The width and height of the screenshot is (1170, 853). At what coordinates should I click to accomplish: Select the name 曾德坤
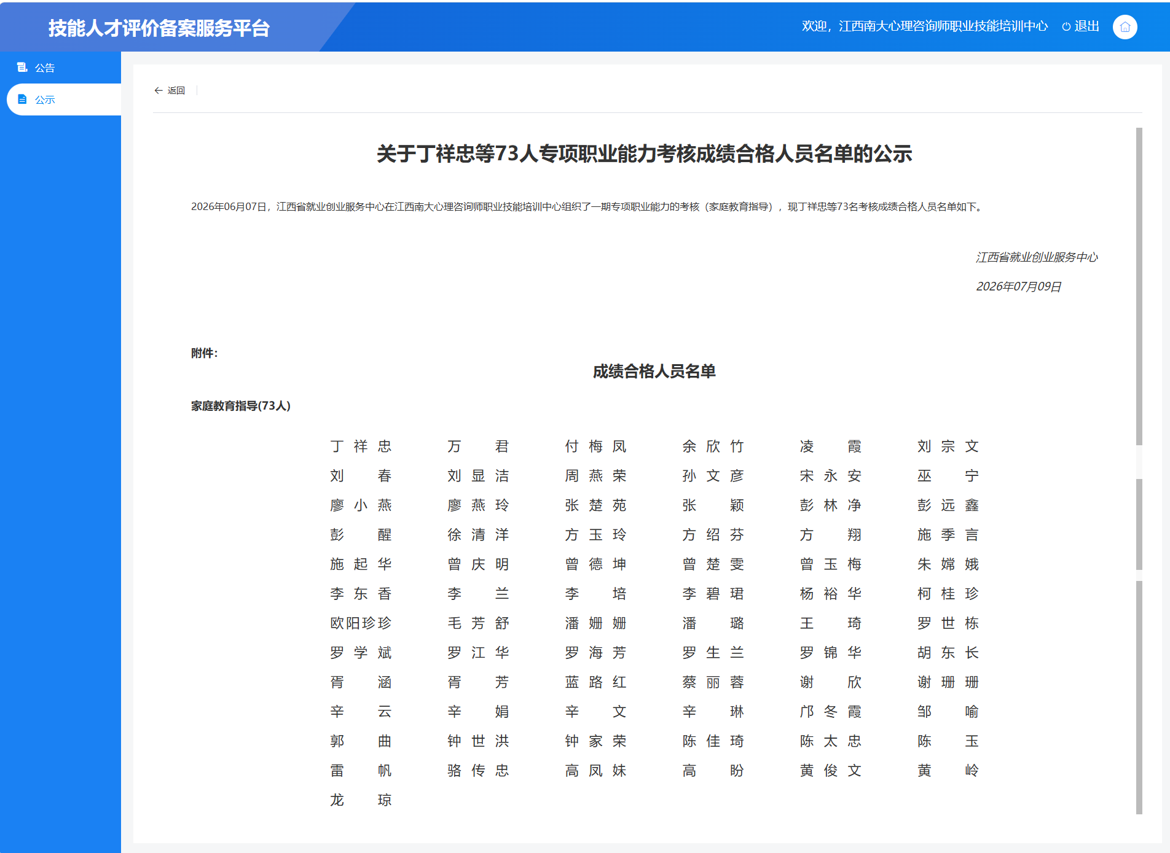595,564
